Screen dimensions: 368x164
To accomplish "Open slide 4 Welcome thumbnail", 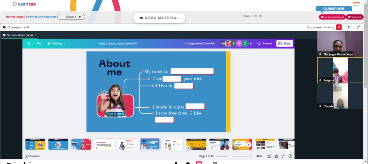I will click(104, 144).
